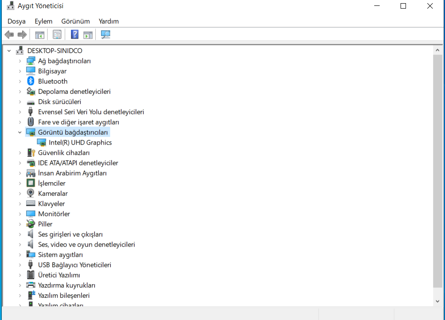Viewport: 445px width, 320px height.
Task: Click the Depolama denetleyicileri icon
Action: [31, 92]
